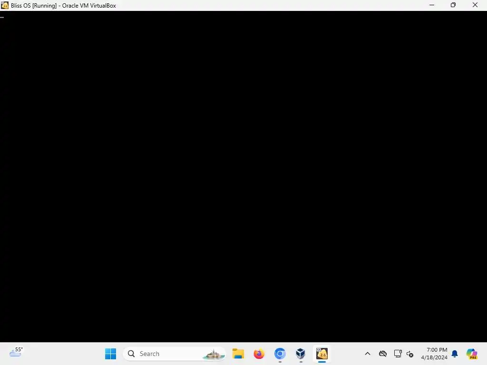The height and width of the screenshot is (365, 487).
Task: Open the cloud sync tray icon
Action: tap(383, 354)
